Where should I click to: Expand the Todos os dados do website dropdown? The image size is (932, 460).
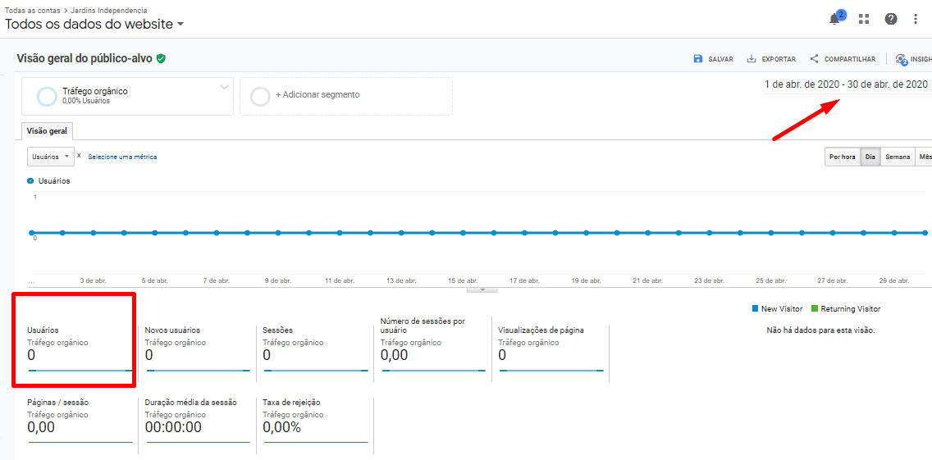point(180,25)
